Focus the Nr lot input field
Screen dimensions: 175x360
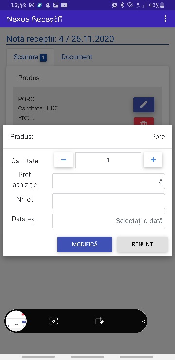pos(108,201)
